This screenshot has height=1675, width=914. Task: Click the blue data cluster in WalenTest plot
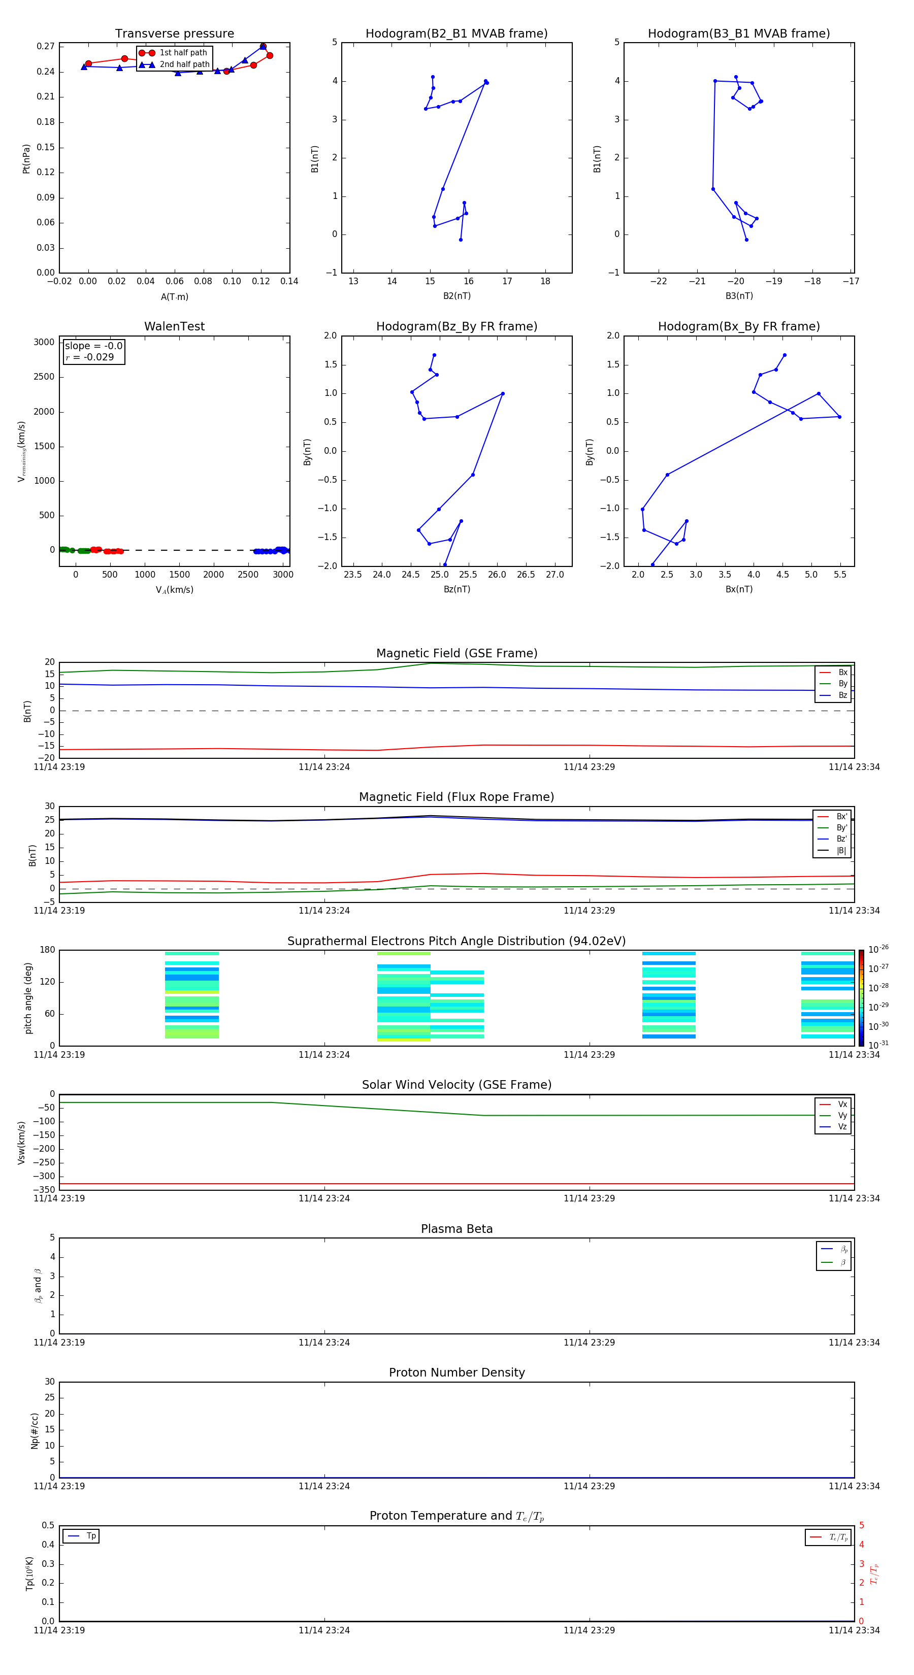[x=271, y=551]
